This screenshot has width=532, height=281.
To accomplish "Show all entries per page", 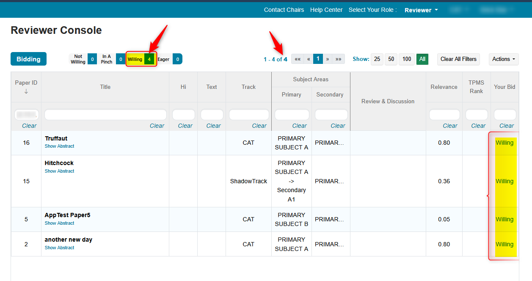I will point(422,59).
